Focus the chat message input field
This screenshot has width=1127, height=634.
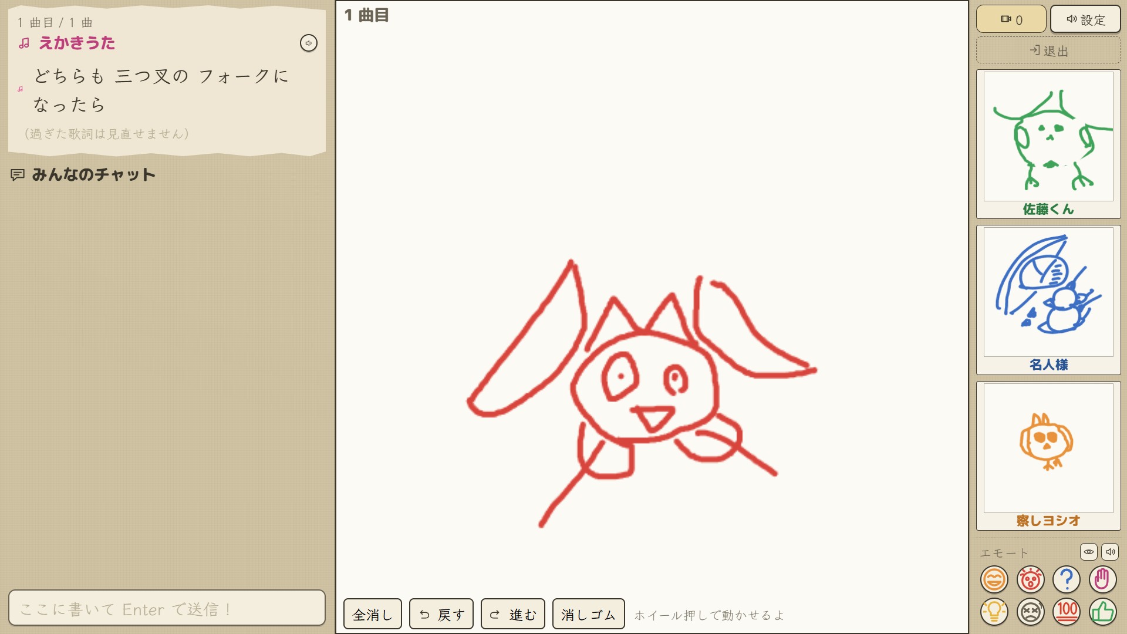[x=167, y=608]
